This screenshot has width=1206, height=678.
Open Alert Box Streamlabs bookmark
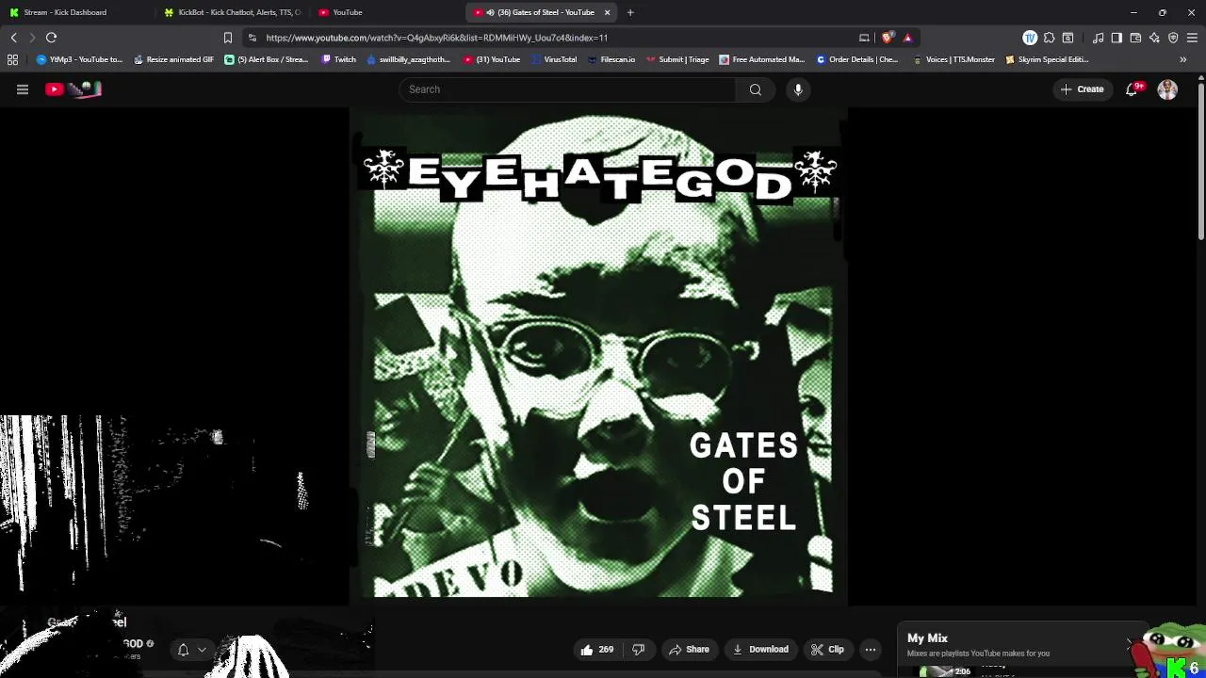[x=267, y=59]
